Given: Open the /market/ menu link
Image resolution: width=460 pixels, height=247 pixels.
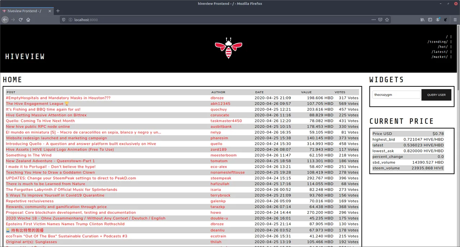Looking at the screenshot, I should coord(440,57).
